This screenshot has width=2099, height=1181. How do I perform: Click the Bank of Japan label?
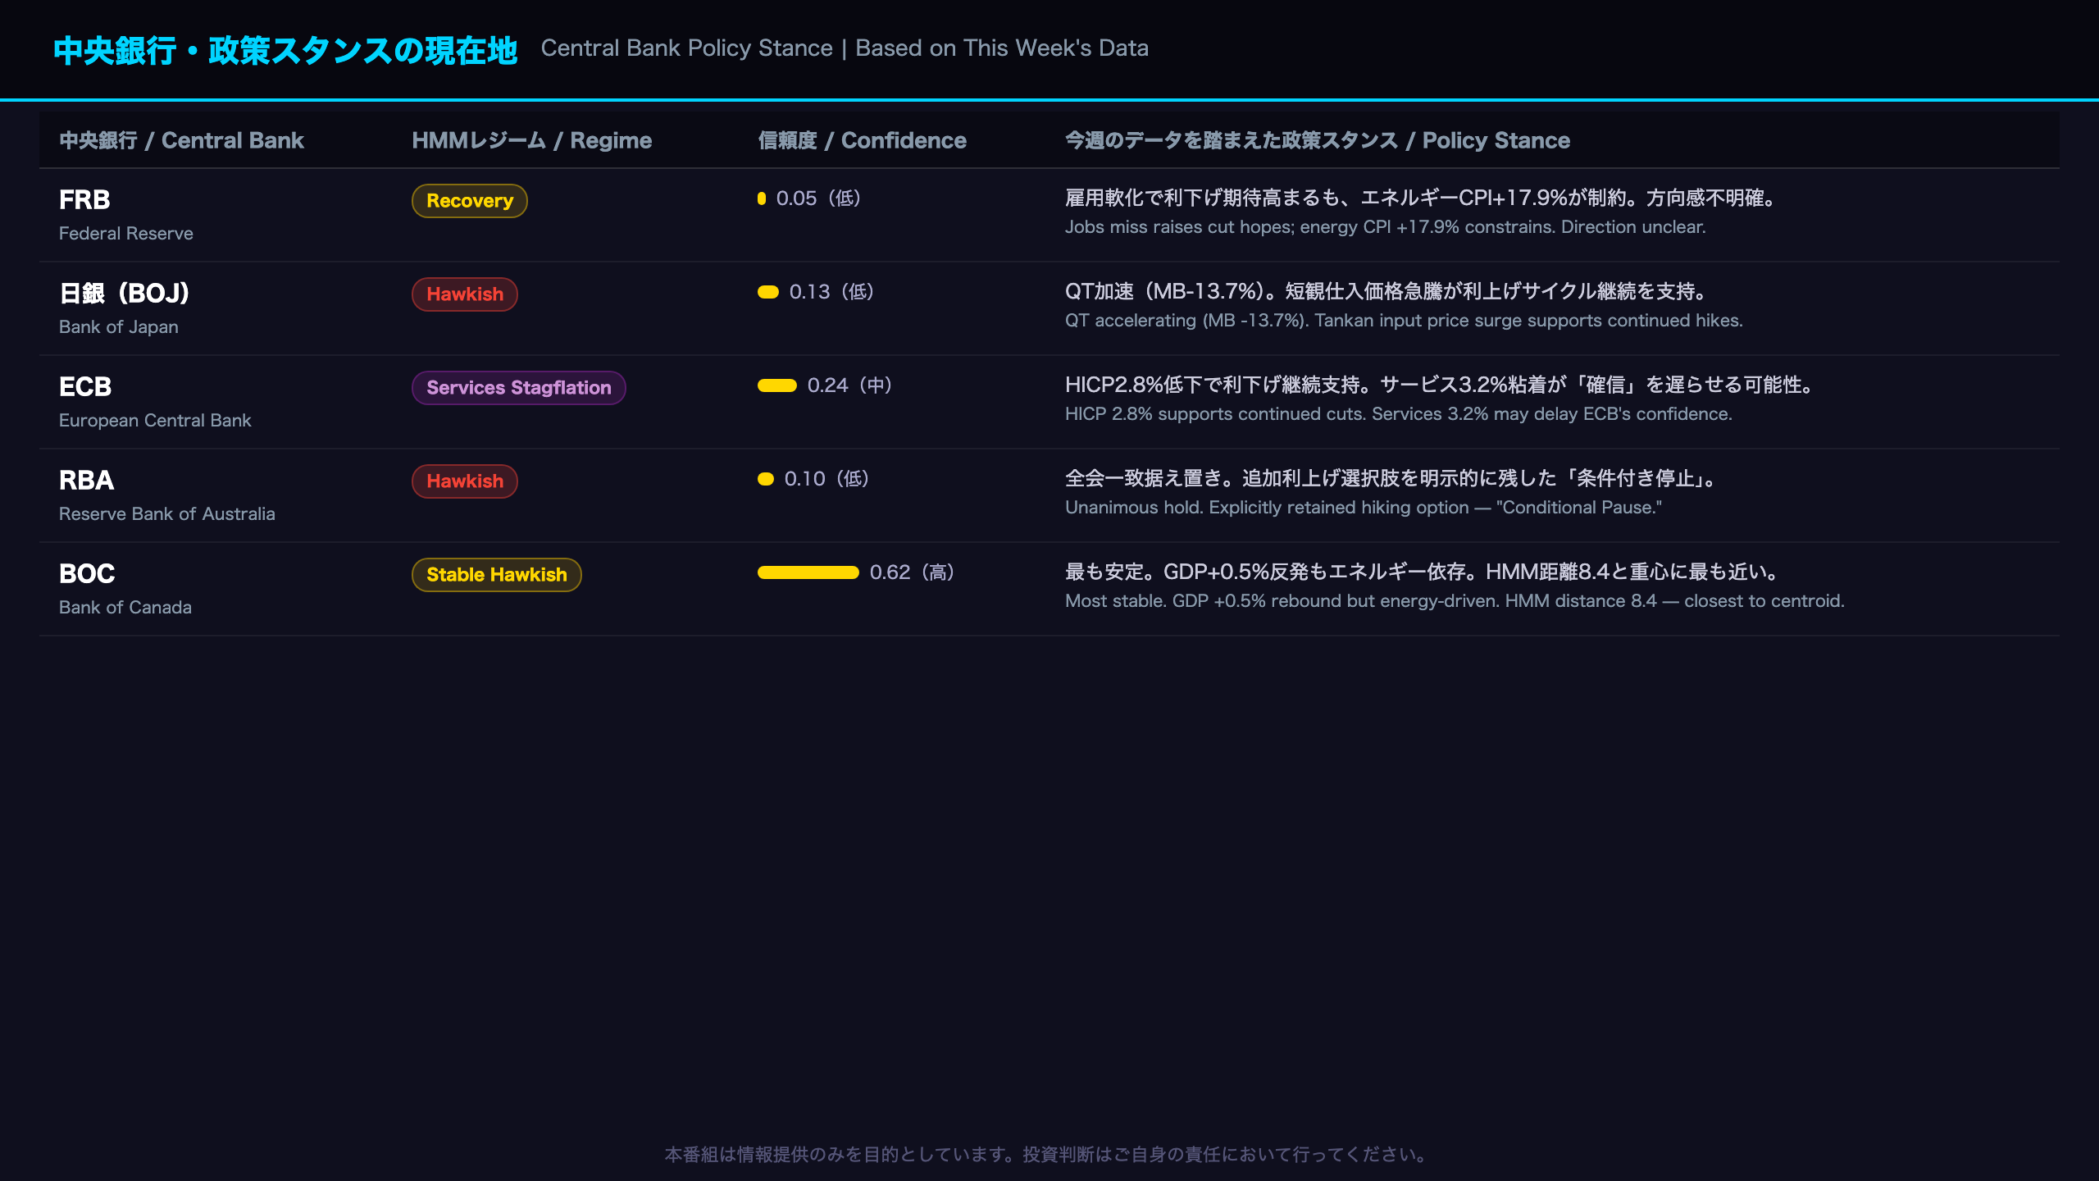(119, 326)
